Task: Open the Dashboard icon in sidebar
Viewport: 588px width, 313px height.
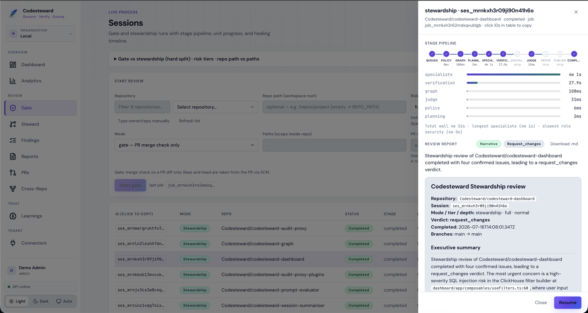Action: [13, 65]
